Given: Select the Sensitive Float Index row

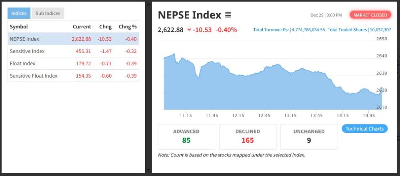Looking at the screenshot, I should 73,76.
